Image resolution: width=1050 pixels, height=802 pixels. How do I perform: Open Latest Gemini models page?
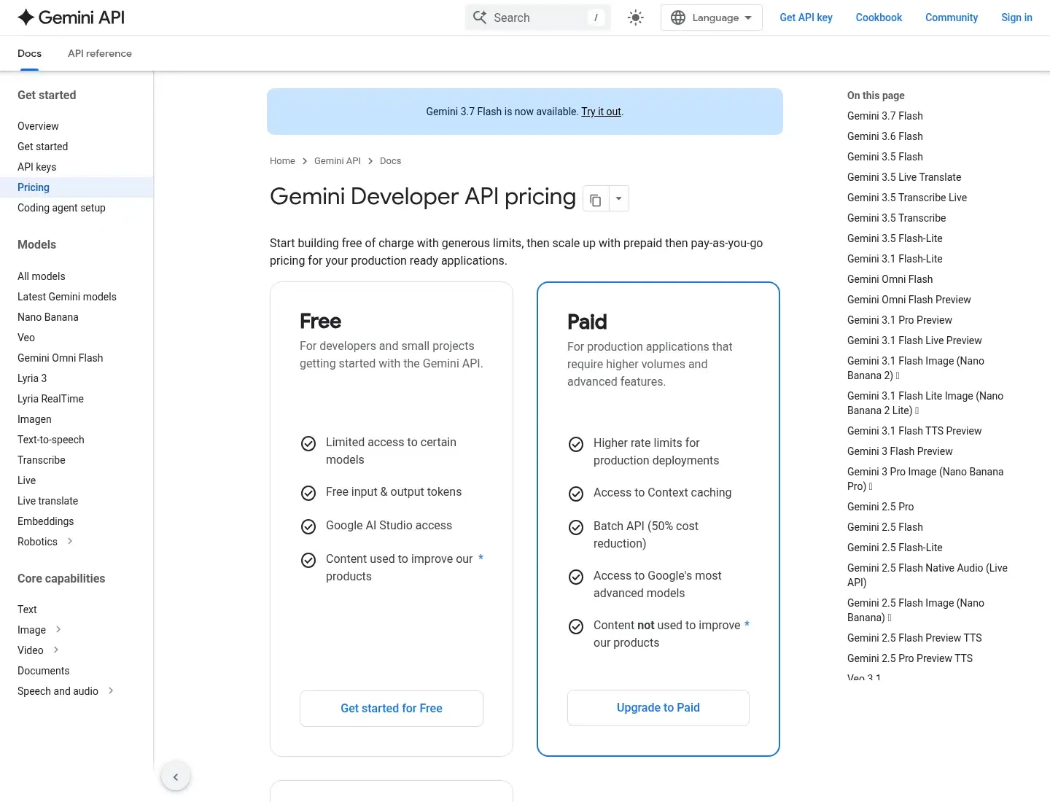(67, 297)
